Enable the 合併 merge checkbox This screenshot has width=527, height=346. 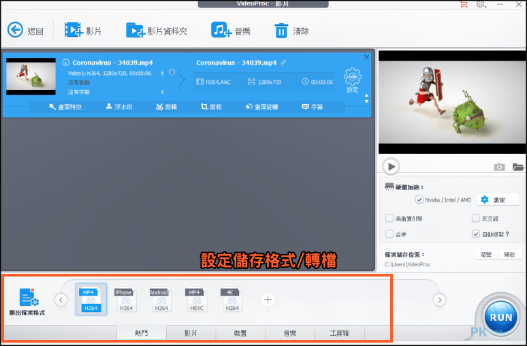point(389,234)
